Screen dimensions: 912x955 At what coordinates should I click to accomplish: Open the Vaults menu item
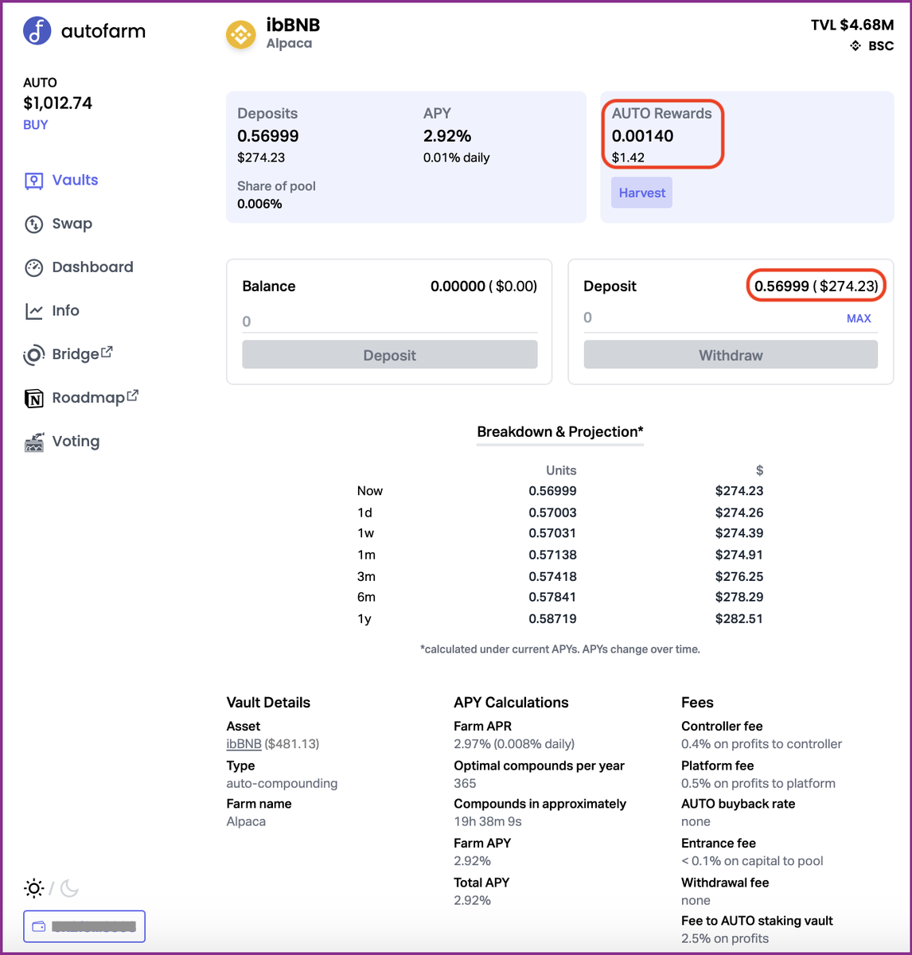tap(75, 181)
